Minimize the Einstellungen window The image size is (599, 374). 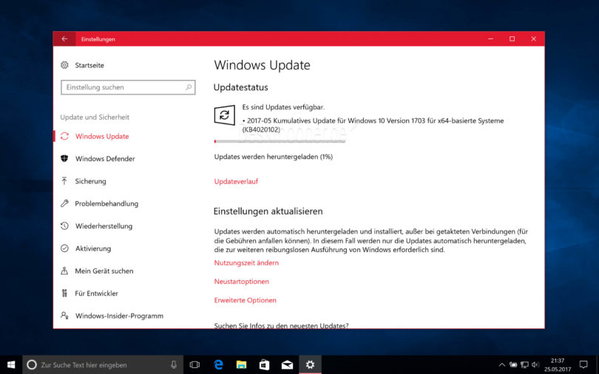pyautogui.click(x=491, y=39)
